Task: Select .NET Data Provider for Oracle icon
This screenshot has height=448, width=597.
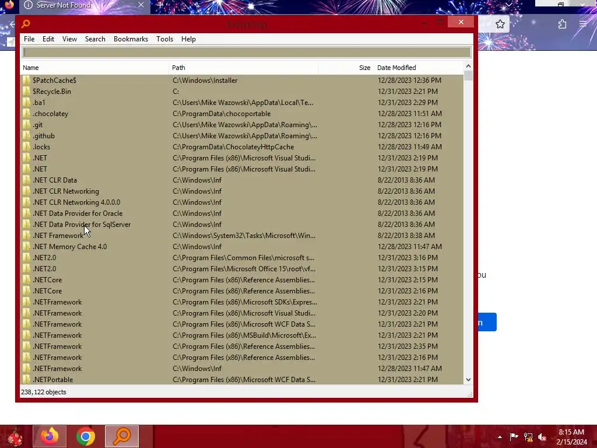Action: (26, 213)
